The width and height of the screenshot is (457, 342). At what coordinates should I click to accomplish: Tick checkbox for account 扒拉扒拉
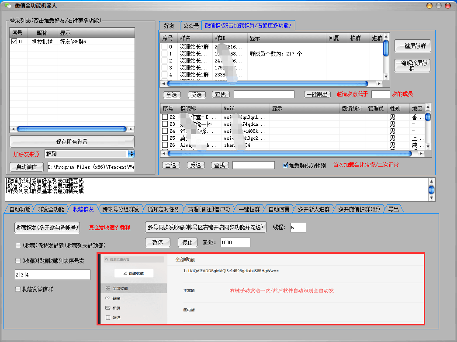coord(14,41)
